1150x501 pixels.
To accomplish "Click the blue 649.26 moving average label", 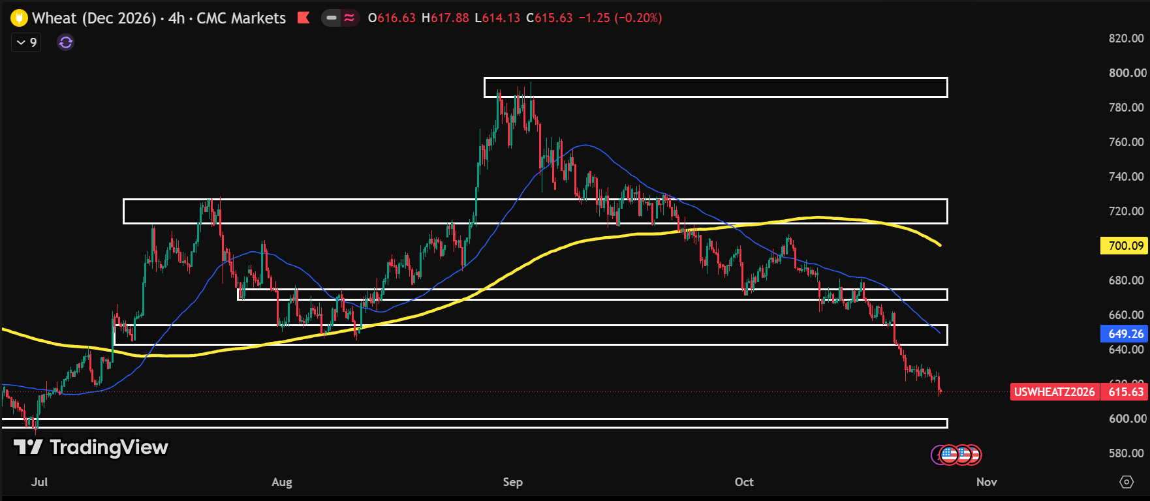I will tap(1125, 334).
